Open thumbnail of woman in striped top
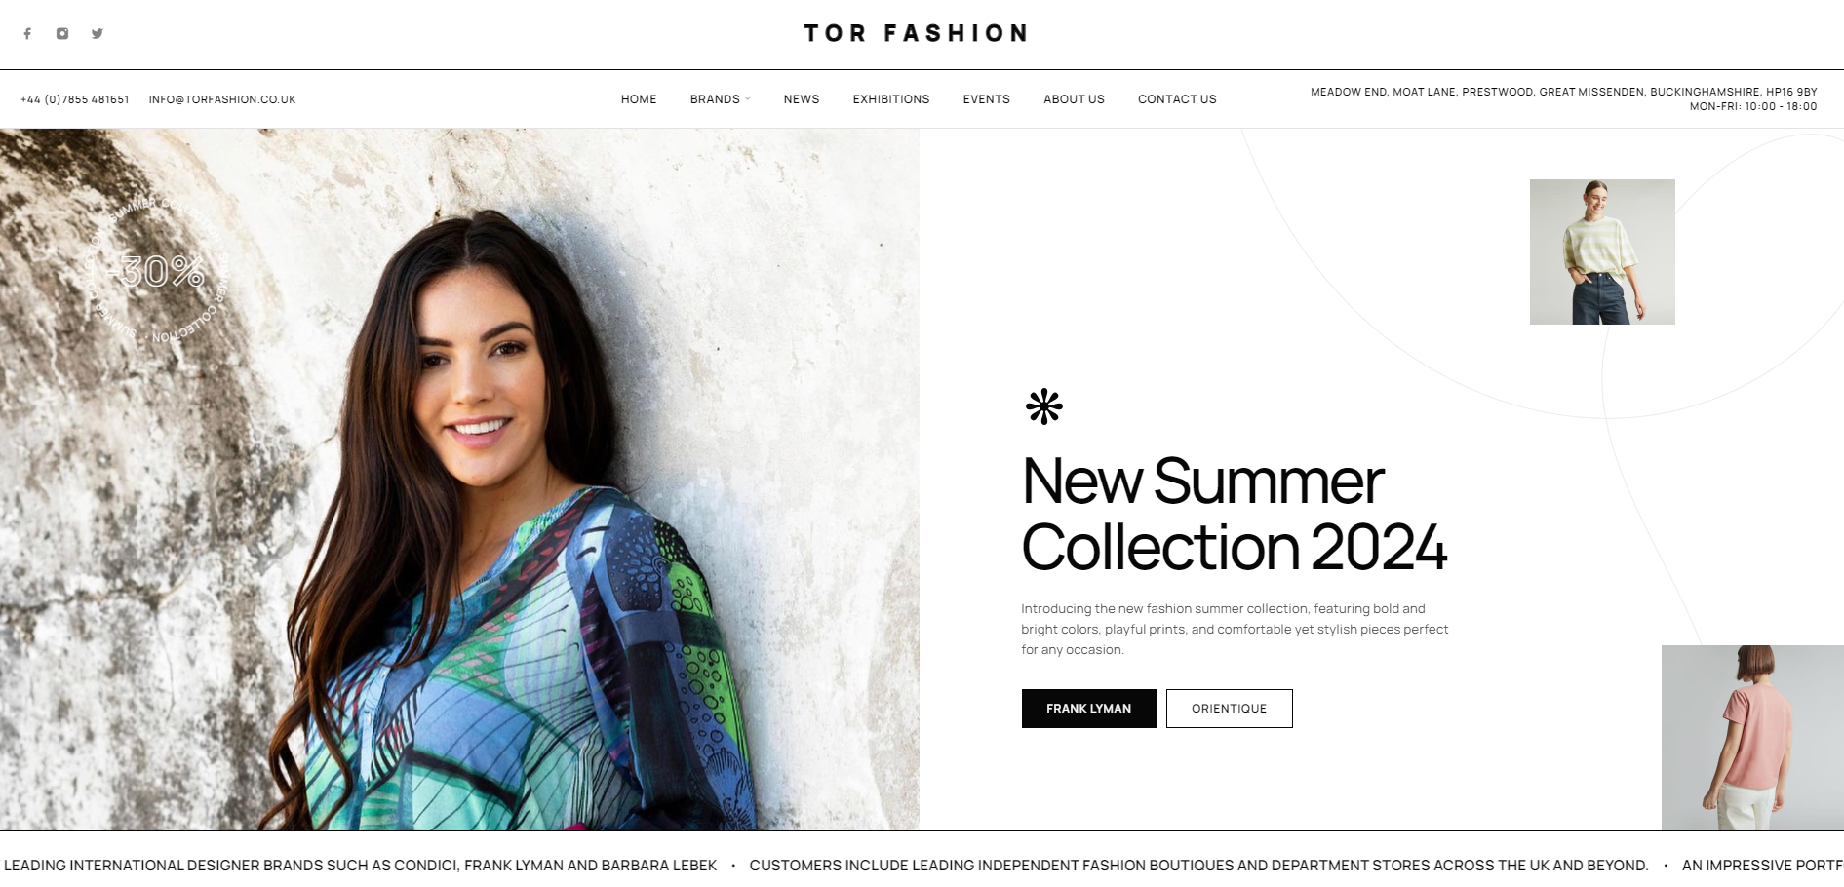The height and width of the screenshot is (887, 1844). [x=1602, y=251]
